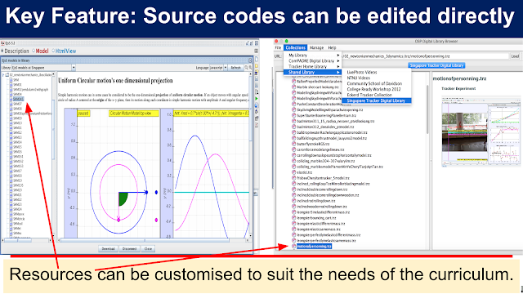The width and height of the screenshot is (523, 294).
Task: Click the file icon beside motionofpersonning.trz
Action: [x=294, y=246]
